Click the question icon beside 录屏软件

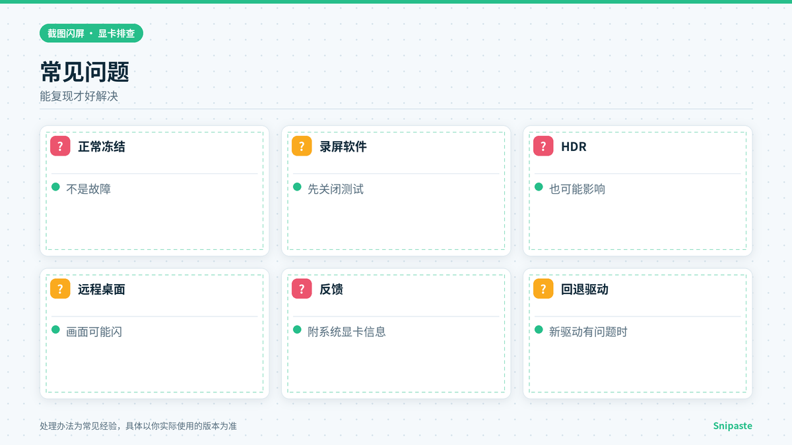302,146
